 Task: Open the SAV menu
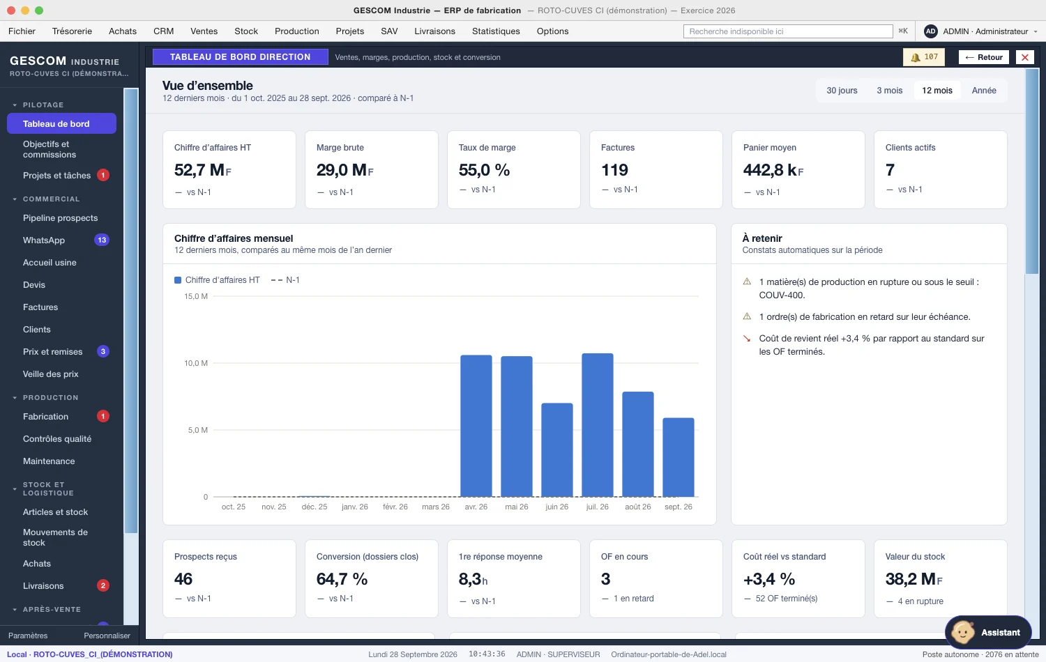pos(389,31)
